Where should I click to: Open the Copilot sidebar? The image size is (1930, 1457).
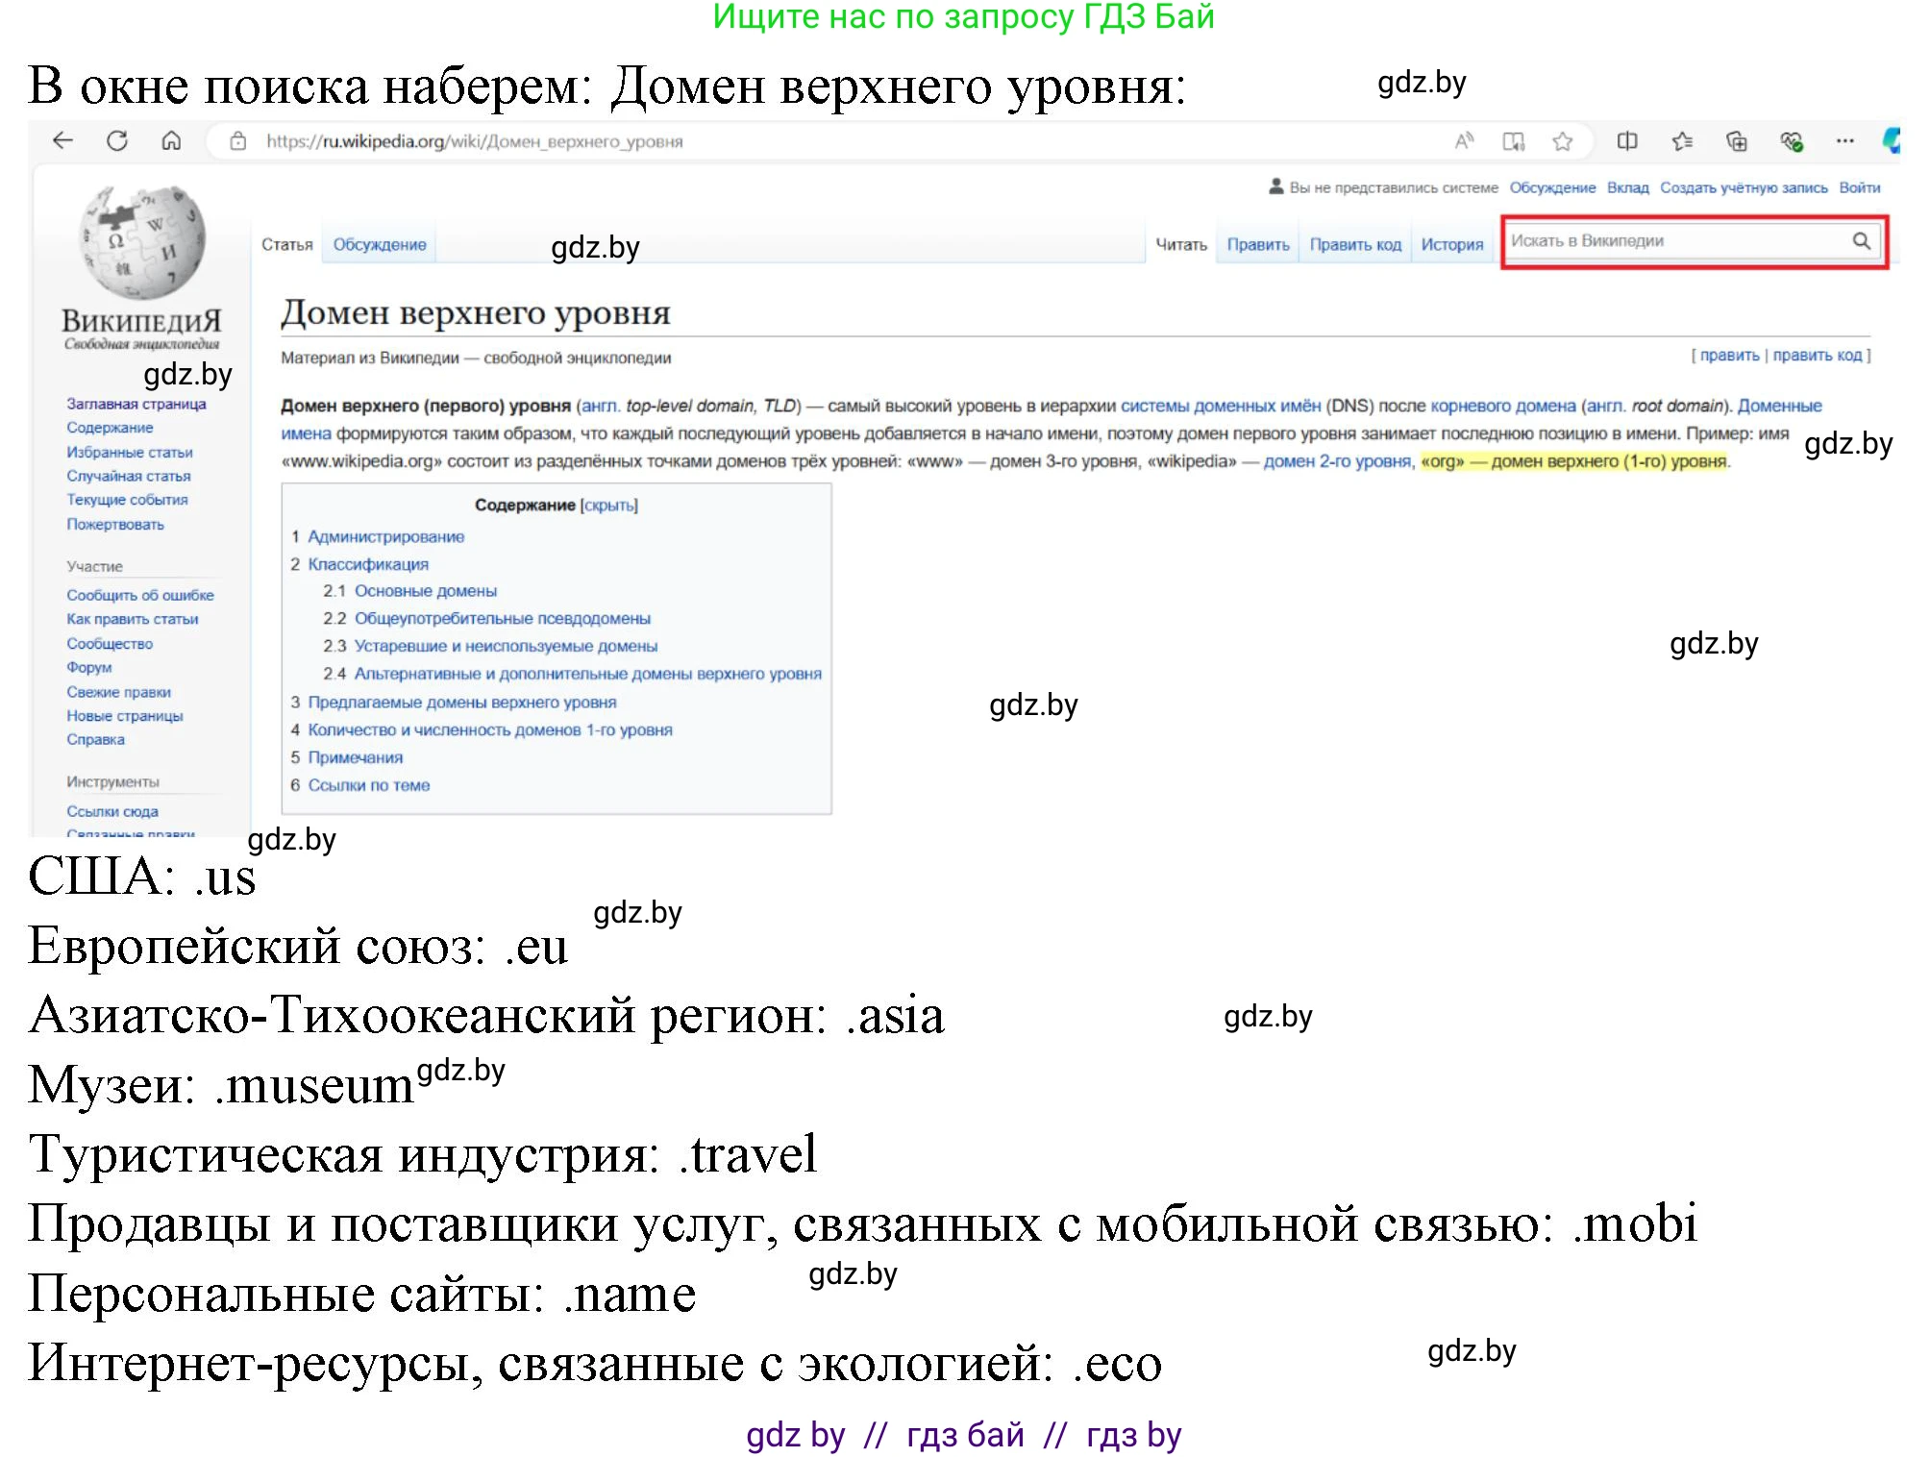pos(1893,141)
